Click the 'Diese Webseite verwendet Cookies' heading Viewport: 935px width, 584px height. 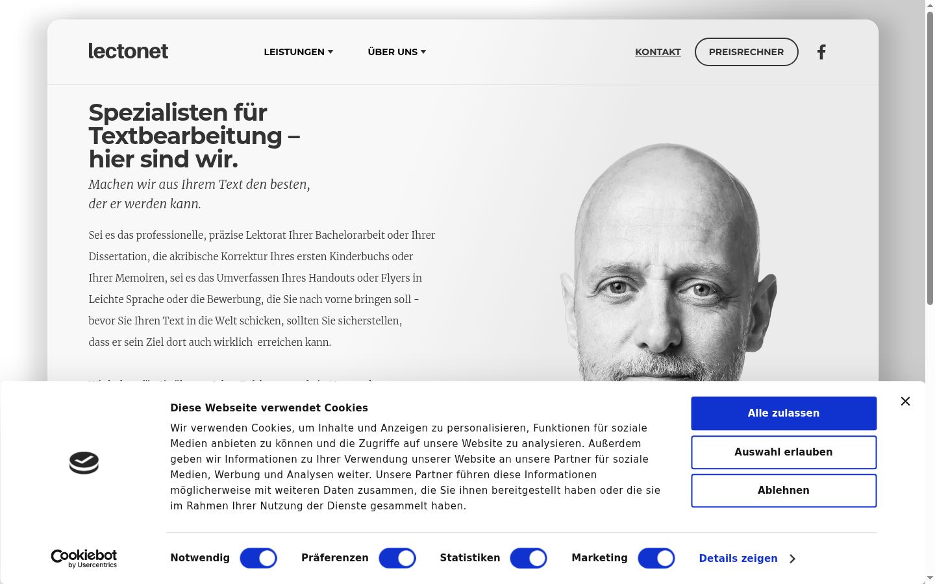coord(269,408)
